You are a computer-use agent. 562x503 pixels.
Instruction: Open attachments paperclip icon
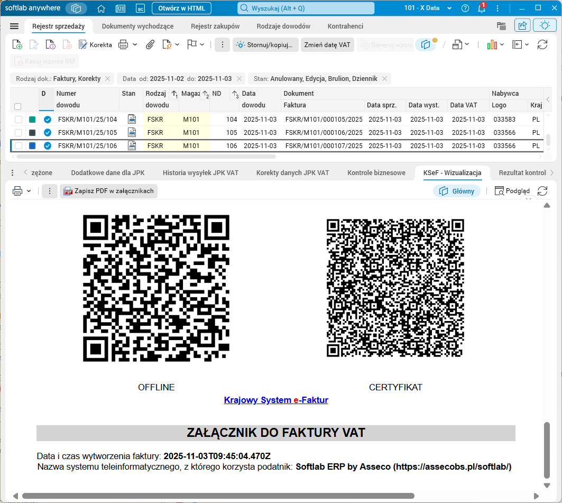tap(150, 45)
